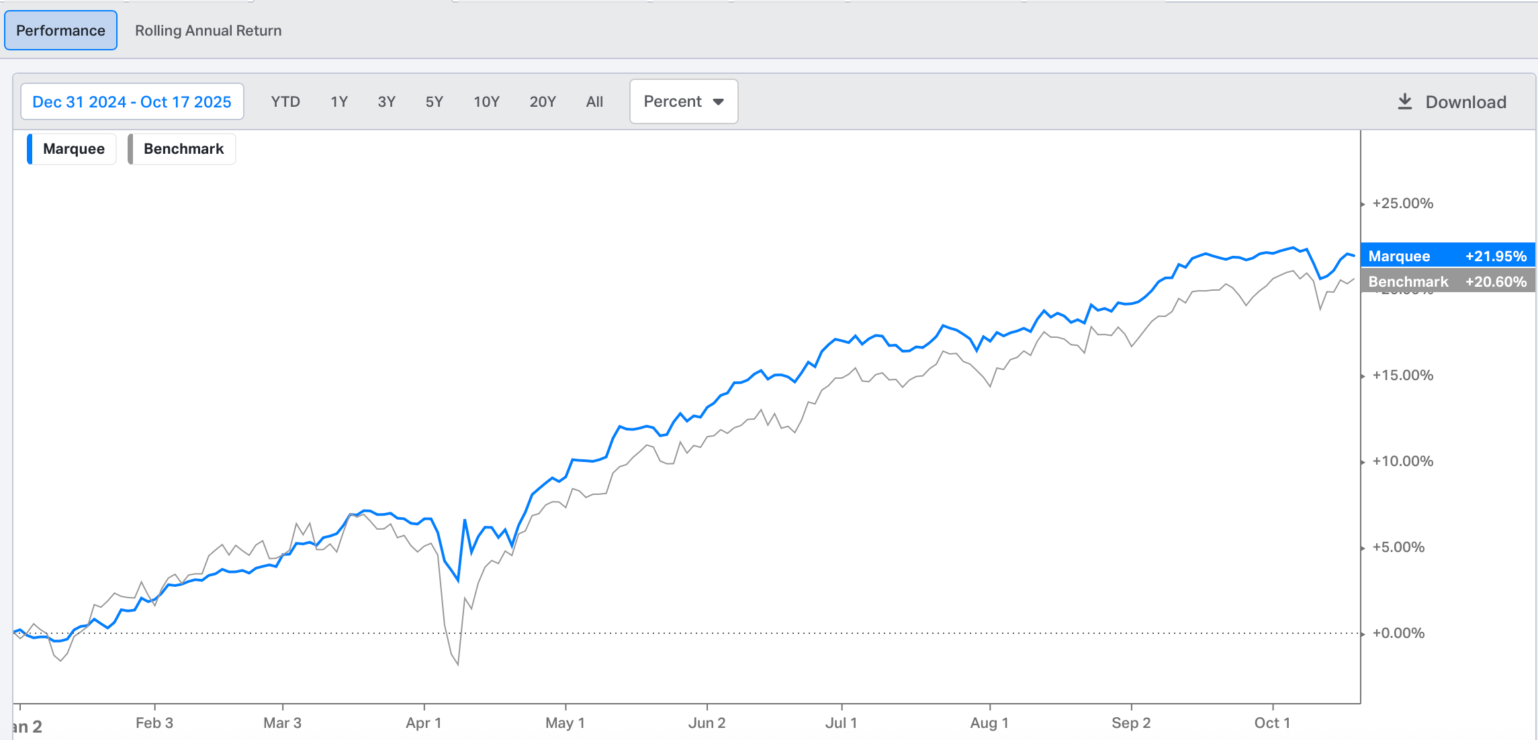
Task: Toggle the Marquee series legend
Action: (73, 148)
